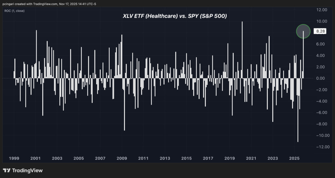335x178 pixels.
Task: Click the TradingView logo icon
Action: [6, 170]
